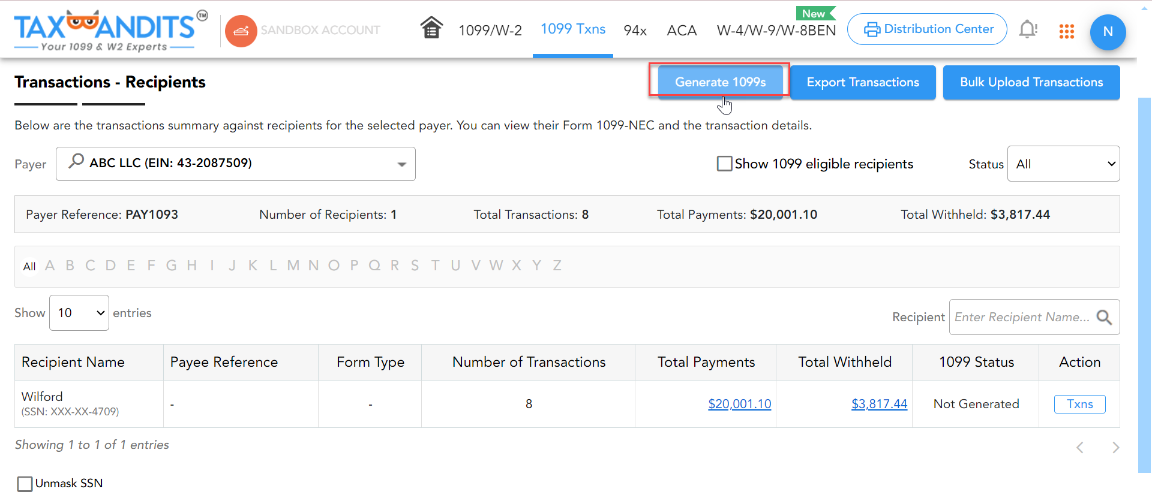Click Bulk Upload Transactions
The height and width of the screenshot is (504, 1152).
point(1031,82)
